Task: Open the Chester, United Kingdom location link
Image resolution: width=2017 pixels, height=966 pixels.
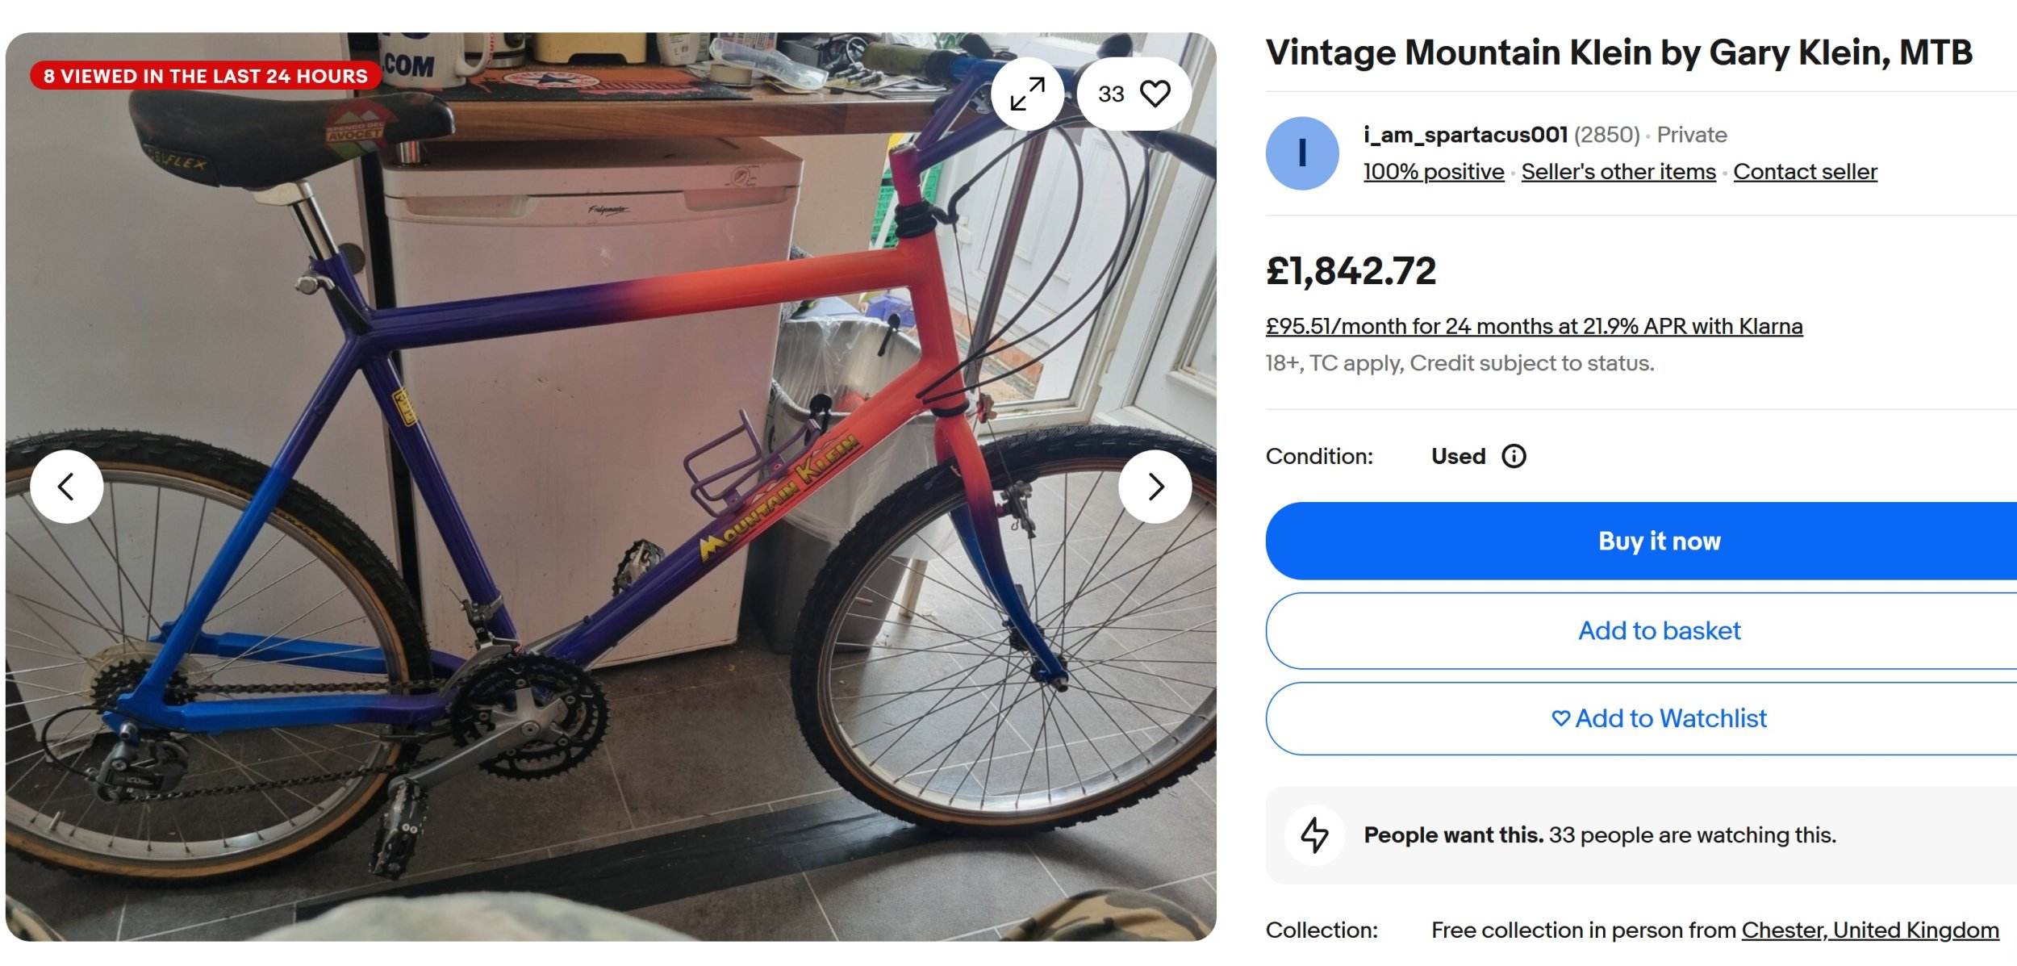Action: point(1869,930)
